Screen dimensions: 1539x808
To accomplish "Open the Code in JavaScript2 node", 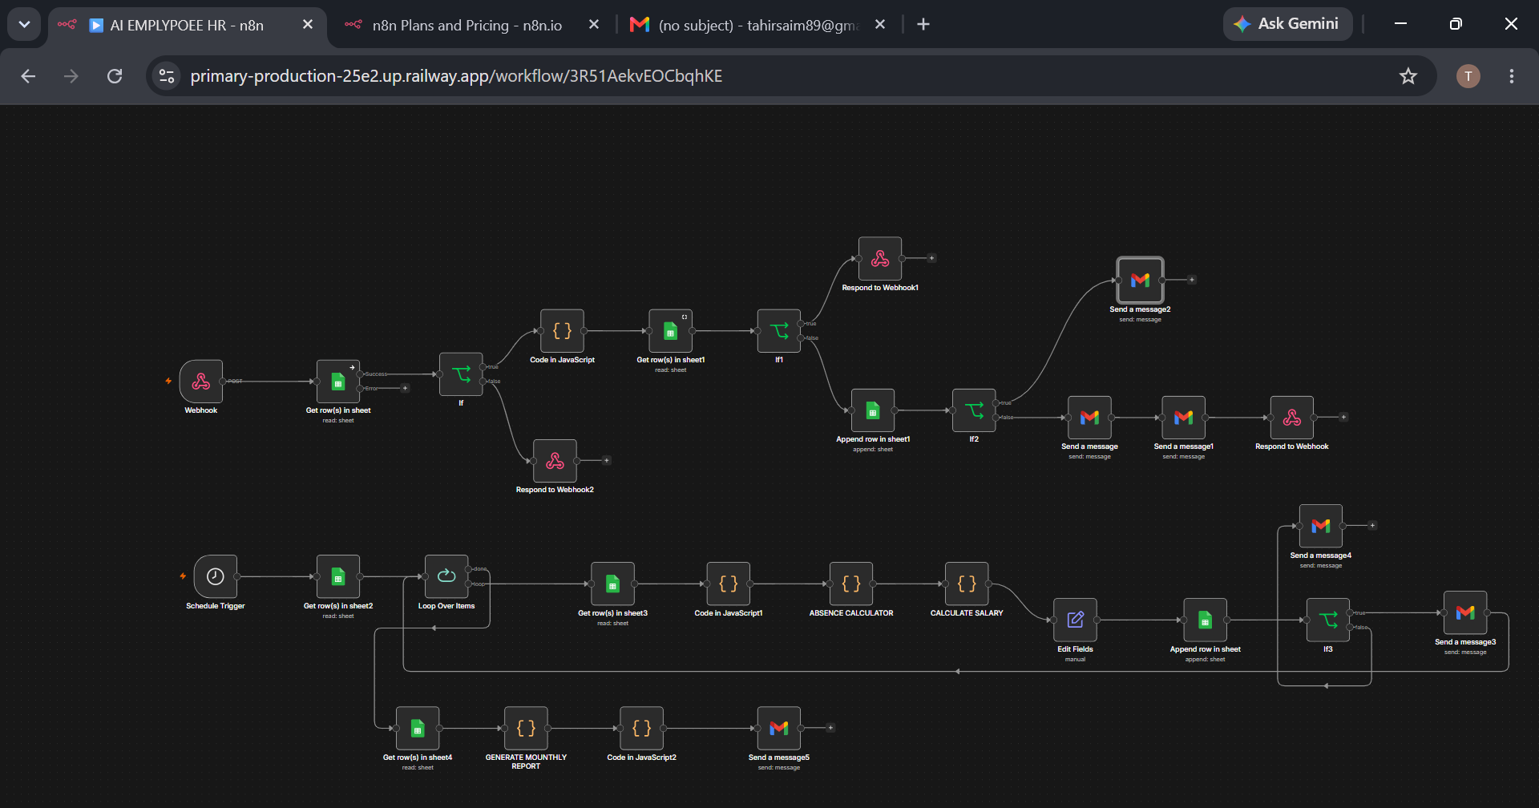I will 641,728.
